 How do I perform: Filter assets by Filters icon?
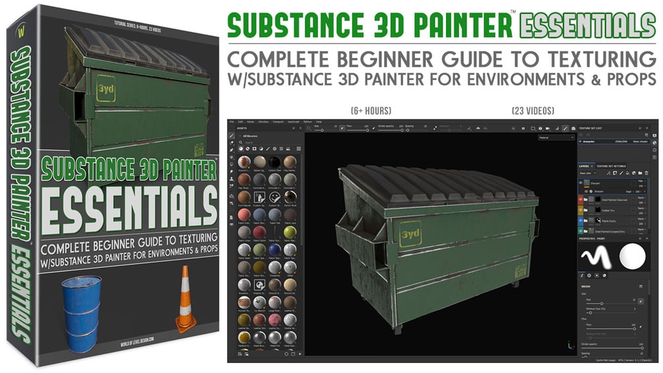click(x=261, y=149)
